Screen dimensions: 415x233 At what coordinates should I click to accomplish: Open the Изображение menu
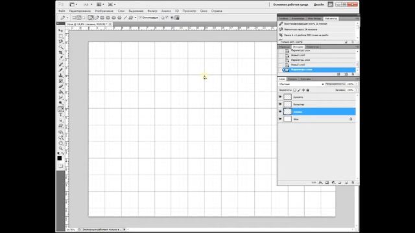click(x=104, y=11)
